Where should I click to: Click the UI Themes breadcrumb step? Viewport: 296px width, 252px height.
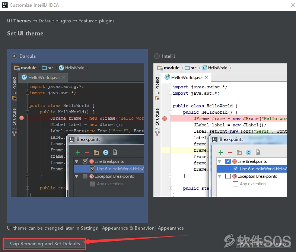click(19, 21)
